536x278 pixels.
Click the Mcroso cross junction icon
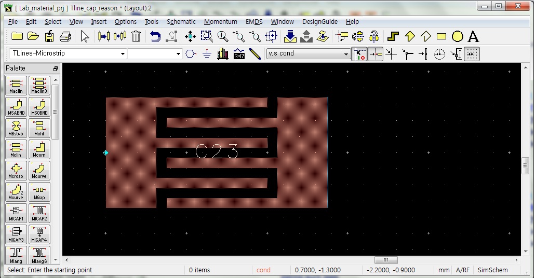[x=16, y=171]
